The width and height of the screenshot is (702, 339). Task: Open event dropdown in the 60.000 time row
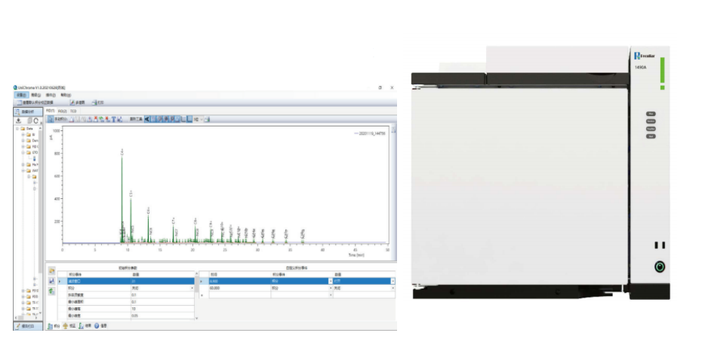coord(330,288)
